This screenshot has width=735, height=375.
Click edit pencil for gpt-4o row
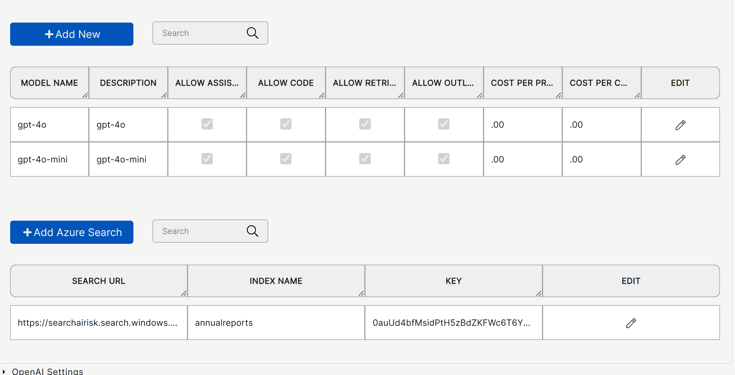[x=680, y=125]
